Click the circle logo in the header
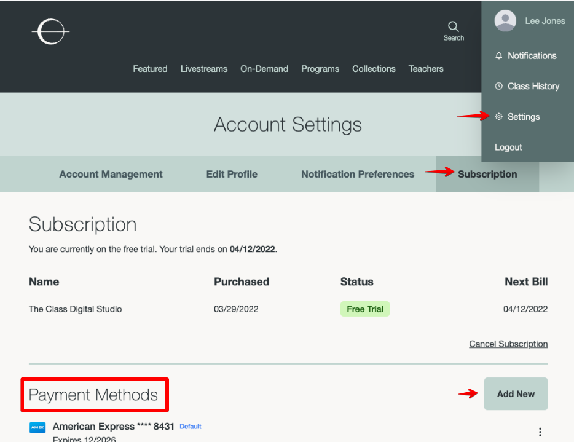Image resolution: width=574 pixels, height=442 pixels. coord(50,31)
